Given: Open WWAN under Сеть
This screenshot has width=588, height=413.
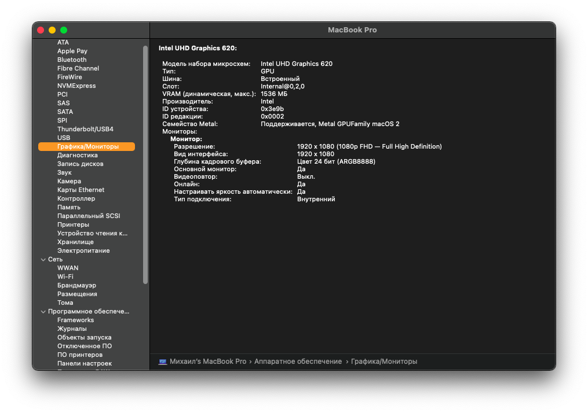Looking at the screenshot, I should pyautogui.click(x=68, y=268).
